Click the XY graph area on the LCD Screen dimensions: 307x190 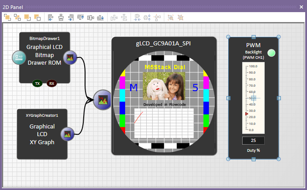click(x=164, y=123)
